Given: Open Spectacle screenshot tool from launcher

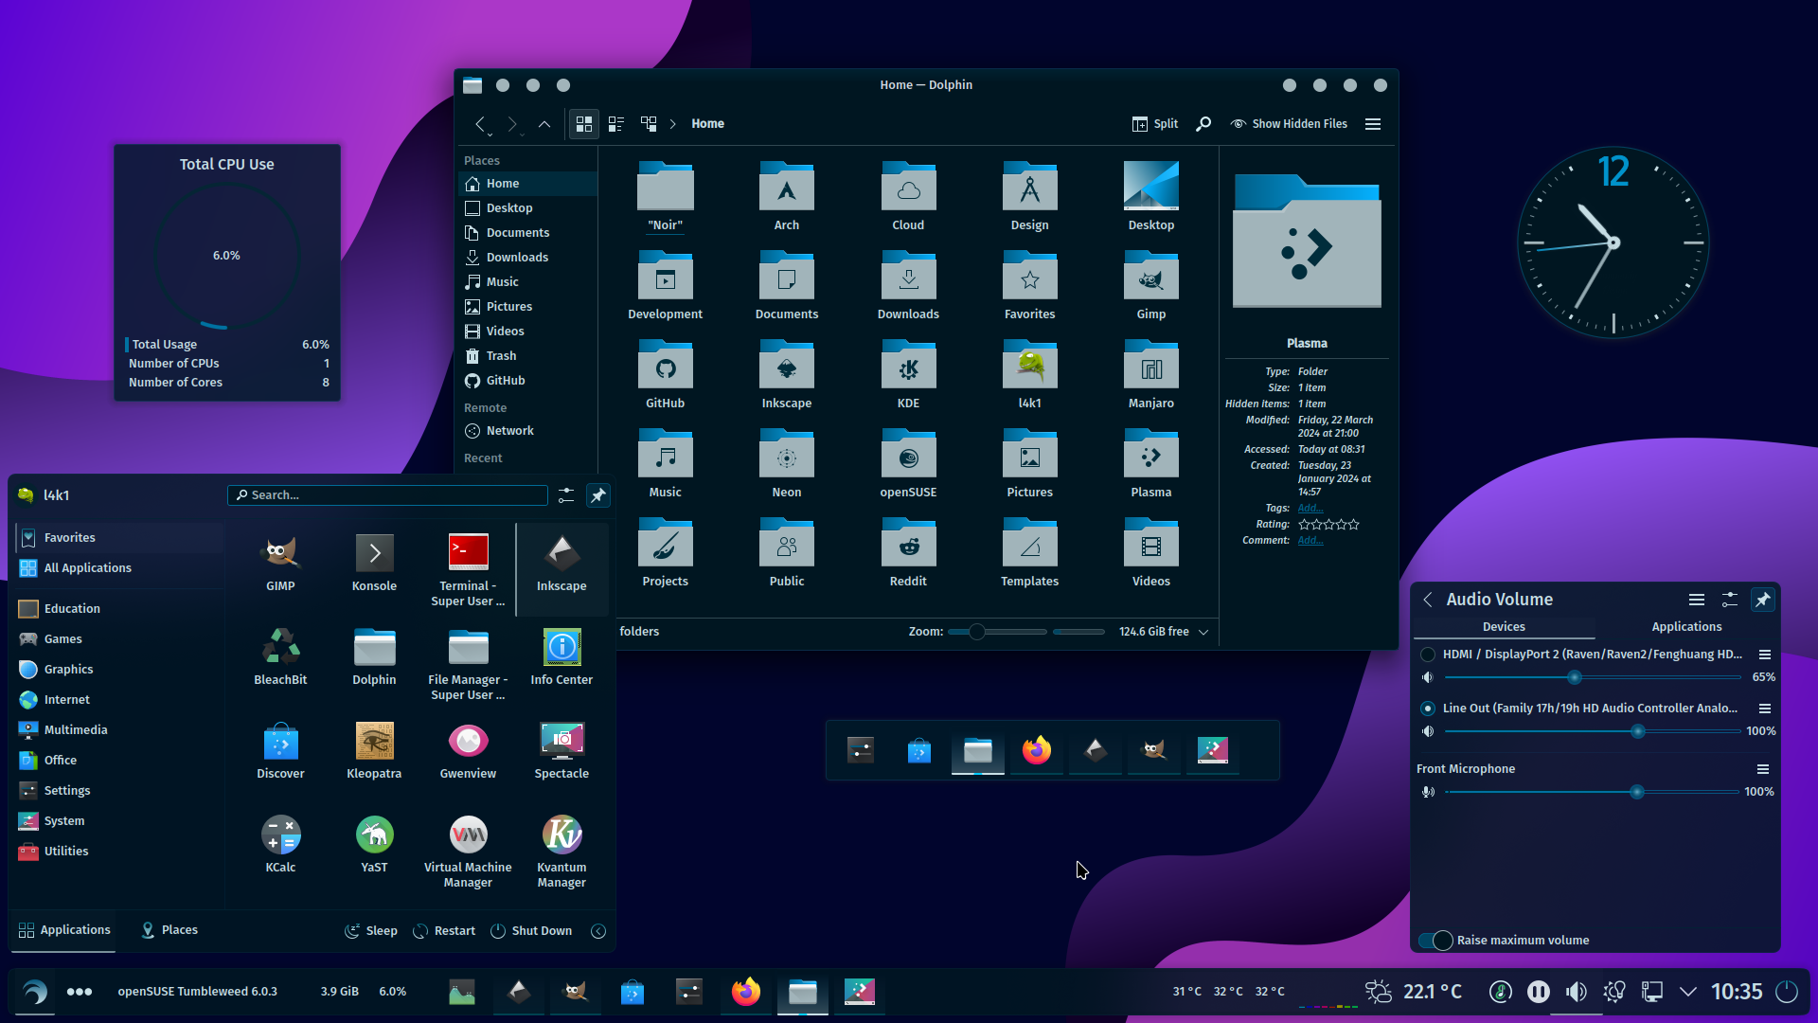Looking at the screenshot, I should coord(561,751).
